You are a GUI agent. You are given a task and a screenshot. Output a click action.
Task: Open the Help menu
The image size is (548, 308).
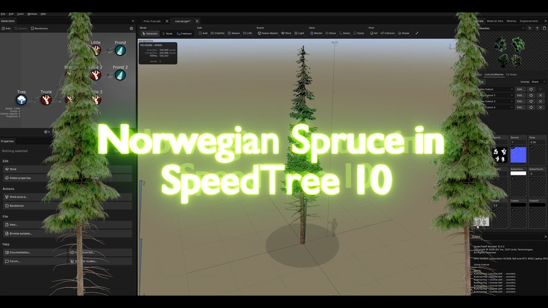click(43, 14)
